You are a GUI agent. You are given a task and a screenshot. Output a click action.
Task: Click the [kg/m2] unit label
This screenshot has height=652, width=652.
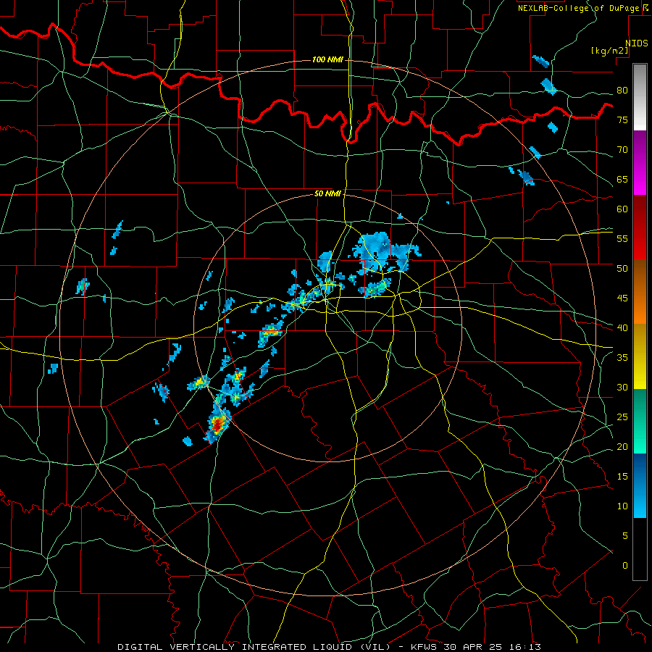coord(609,51)
